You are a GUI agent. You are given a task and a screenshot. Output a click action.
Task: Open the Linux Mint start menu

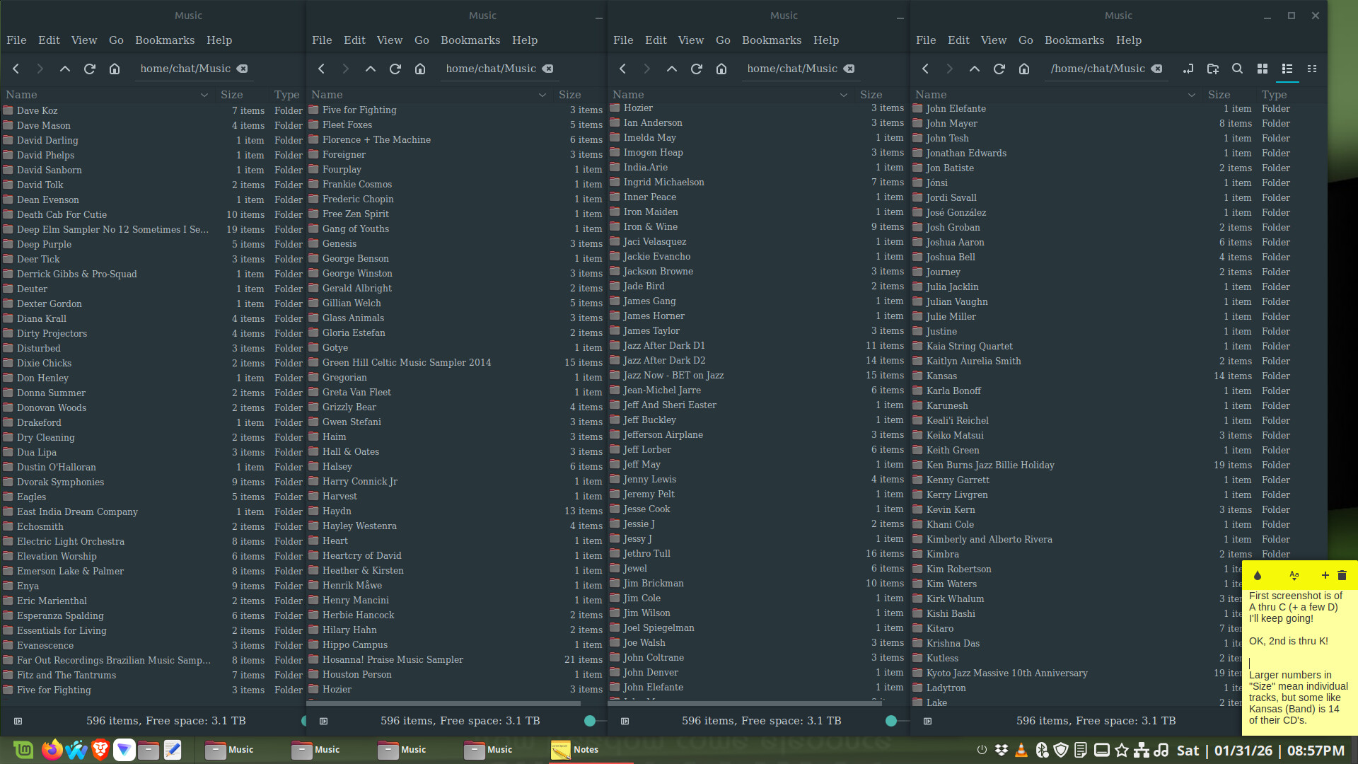click(23, 750)
